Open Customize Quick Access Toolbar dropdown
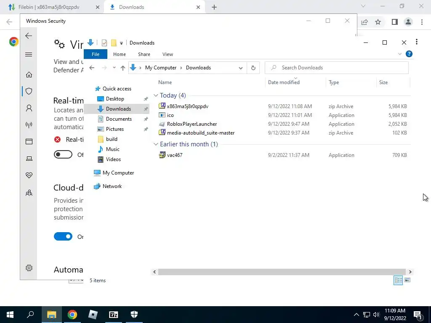Screen dimensions: 431x323 121,43
